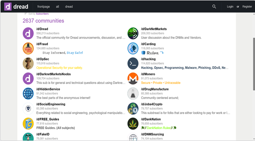Open the /d/hacking community link

[148, 59]
